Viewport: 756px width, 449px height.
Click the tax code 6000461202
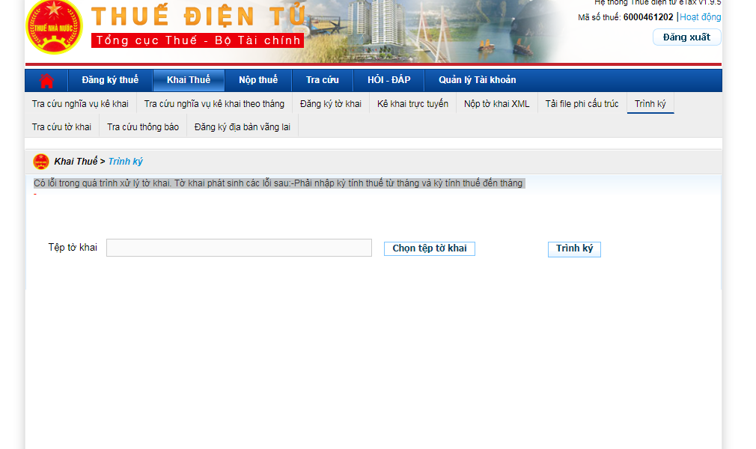pos(648,17)
